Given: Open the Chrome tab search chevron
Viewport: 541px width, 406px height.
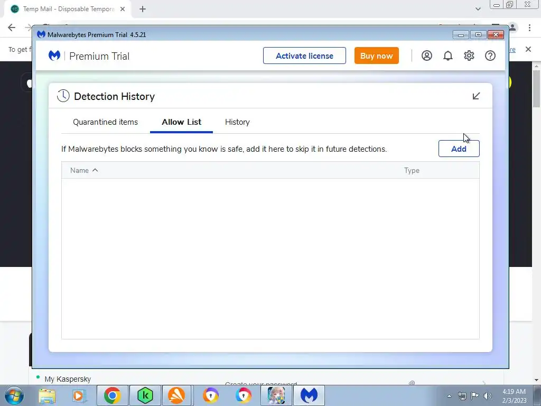Looking at the screenshot, I should (478, 9).
